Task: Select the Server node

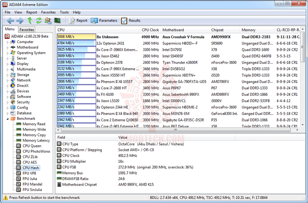Action: tap(22, 58)
